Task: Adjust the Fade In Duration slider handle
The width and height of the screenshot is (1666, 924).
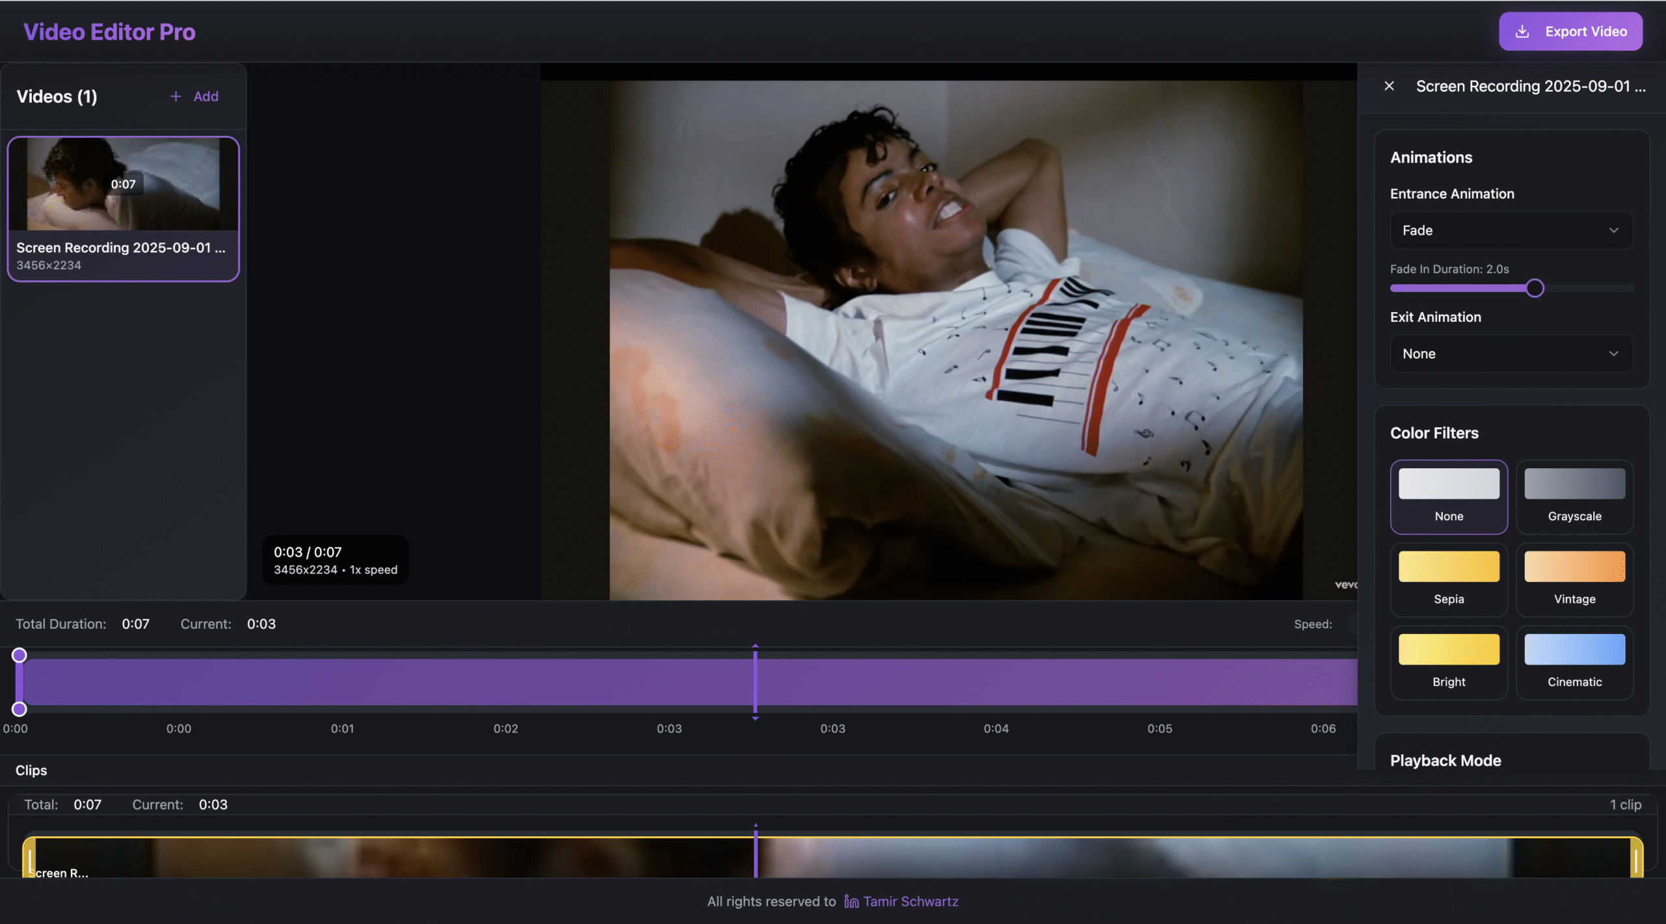Action: point(1535,288)
